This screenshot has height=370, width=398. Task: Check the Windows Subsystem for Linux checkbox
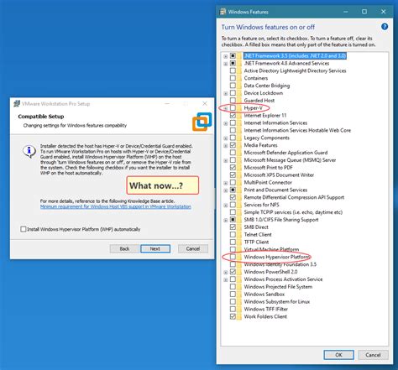click(233, 301)
